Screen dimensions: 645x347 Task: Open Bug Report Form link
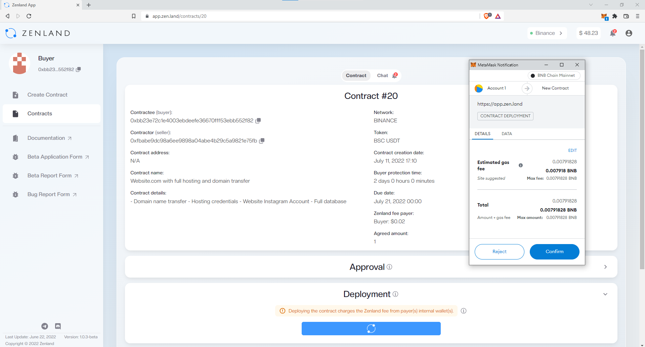coord(51,194)
